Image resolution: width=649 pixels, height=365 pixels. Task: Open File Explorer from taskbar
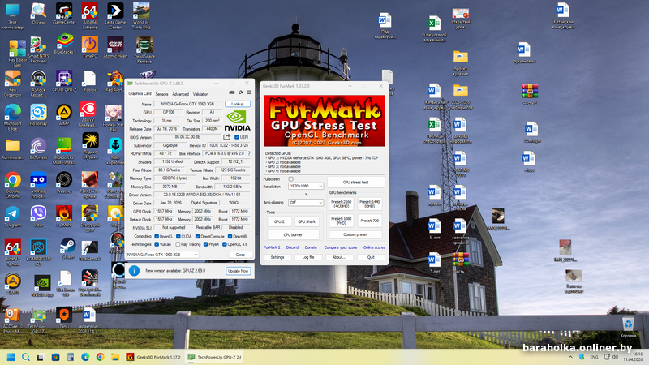tap(115, 357)
